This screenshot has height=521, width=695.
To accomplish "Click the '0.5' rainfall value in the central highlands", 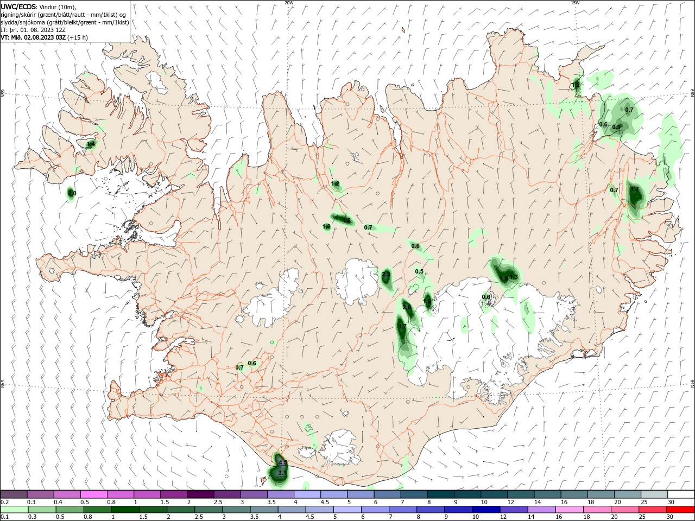I will pyautogui.click(x=419, y=271).
